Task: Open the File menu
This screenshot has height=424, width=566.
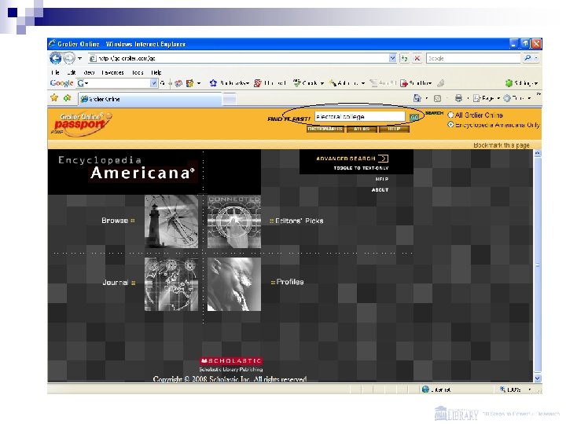Action: point(55,72)
